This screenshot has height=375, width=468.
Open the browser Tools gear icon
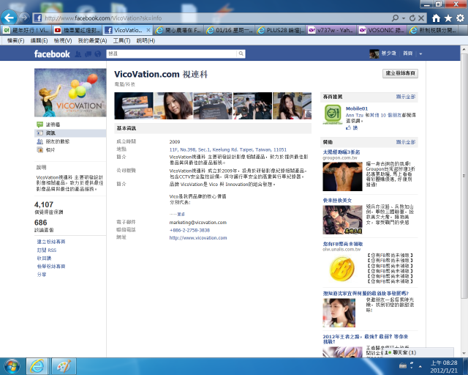pyautogui.click(x=460, y=18)
